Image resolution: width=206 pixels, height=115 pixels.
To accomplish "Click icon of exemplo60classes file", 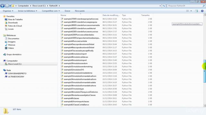I will 62,98.
